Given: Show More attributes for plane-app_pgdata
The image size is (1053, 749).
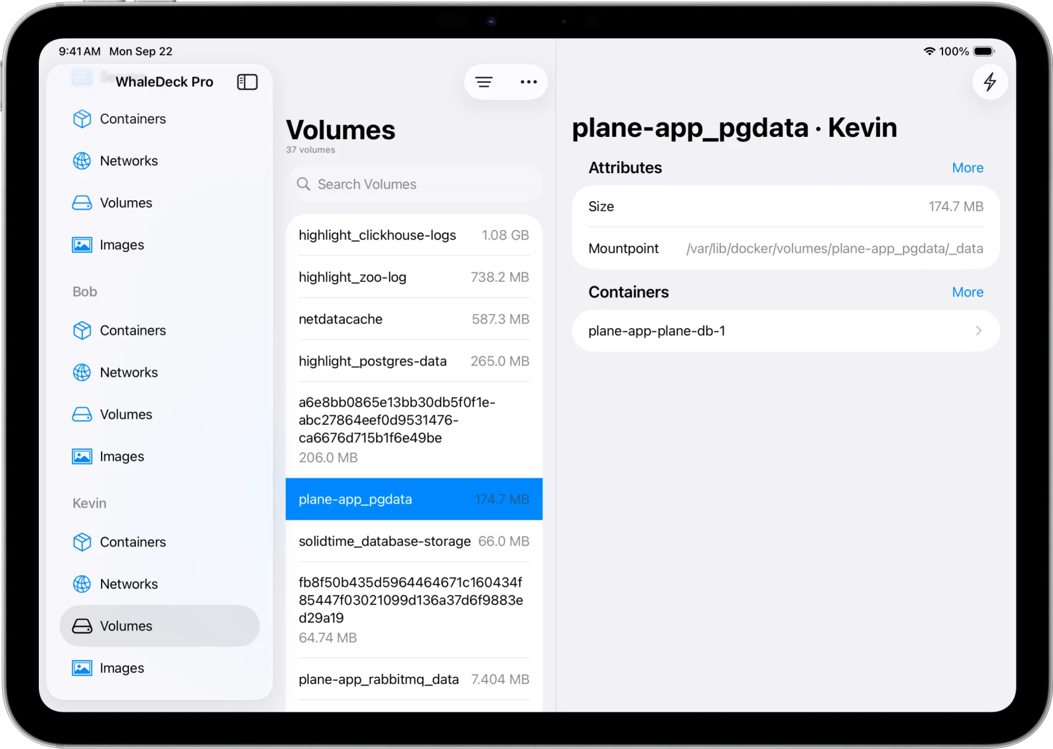Looking at the screenshot, I should 967,167.
